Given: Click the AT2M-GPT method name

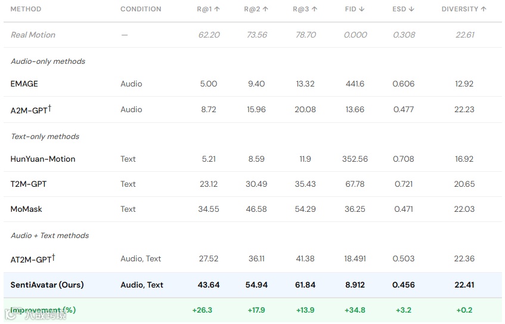Looking at the screenshot, I should tap(33, 259).
